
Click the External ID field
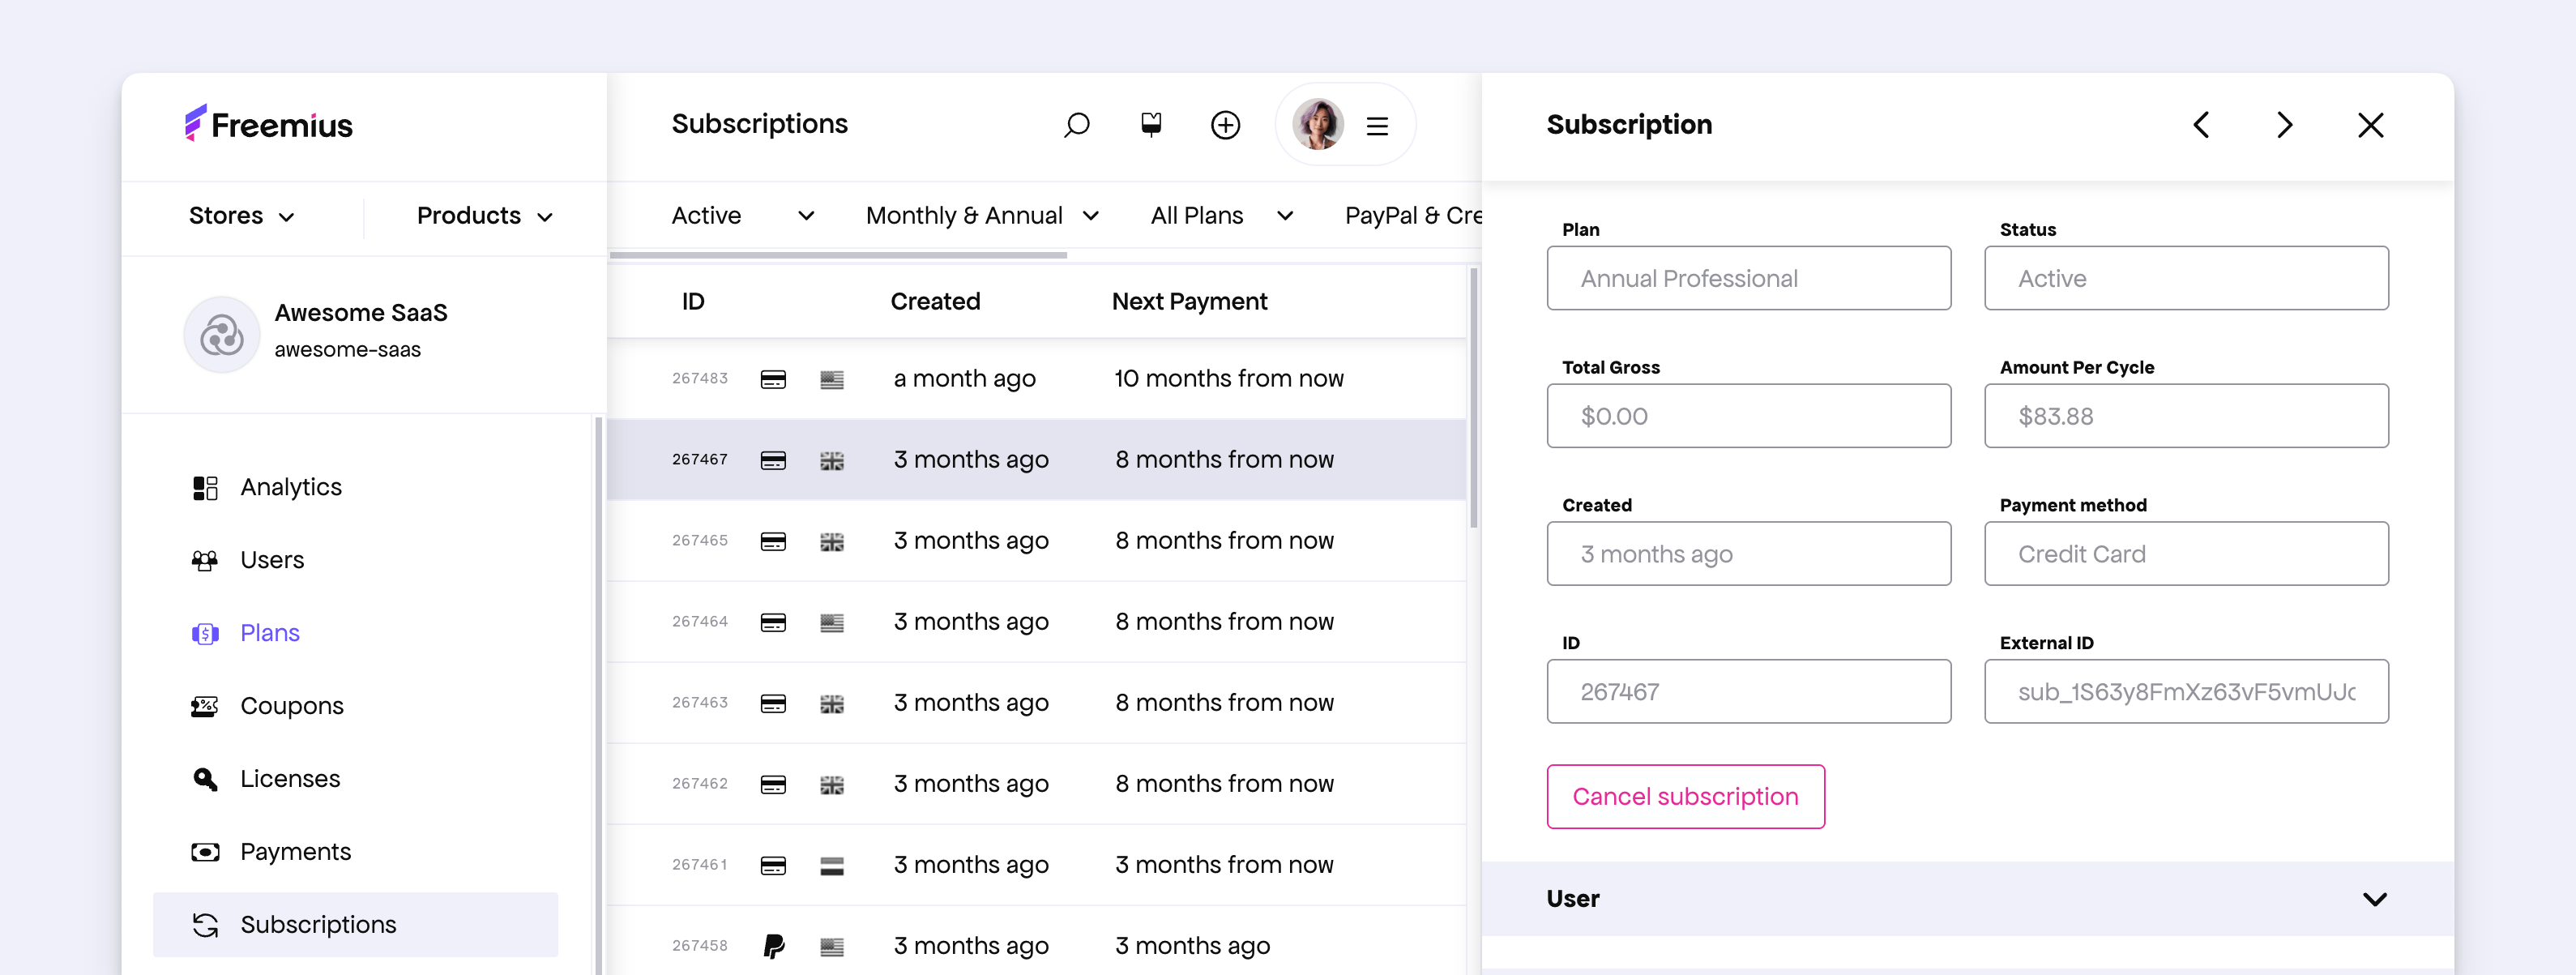[x=2186, y=692]
